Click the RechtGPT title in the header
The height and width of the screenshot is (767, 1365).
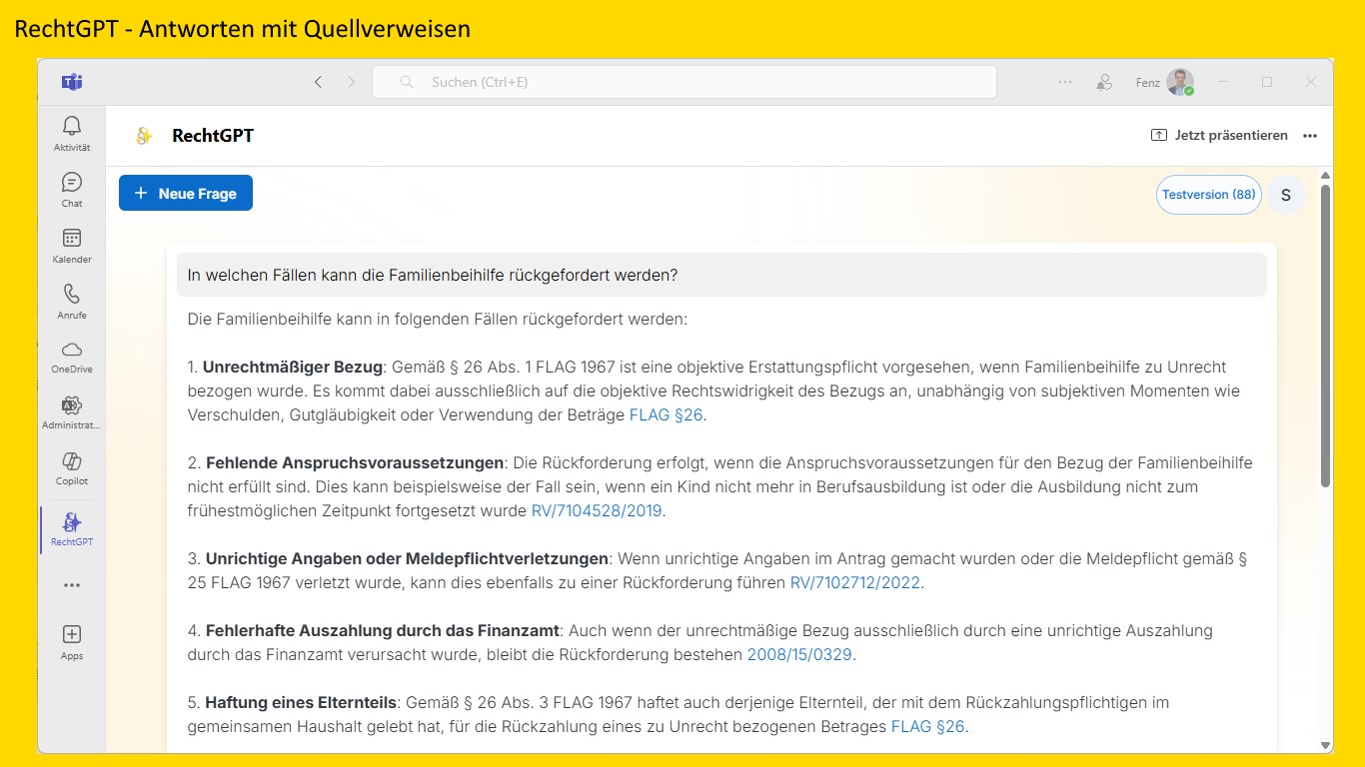click(213, 136)
